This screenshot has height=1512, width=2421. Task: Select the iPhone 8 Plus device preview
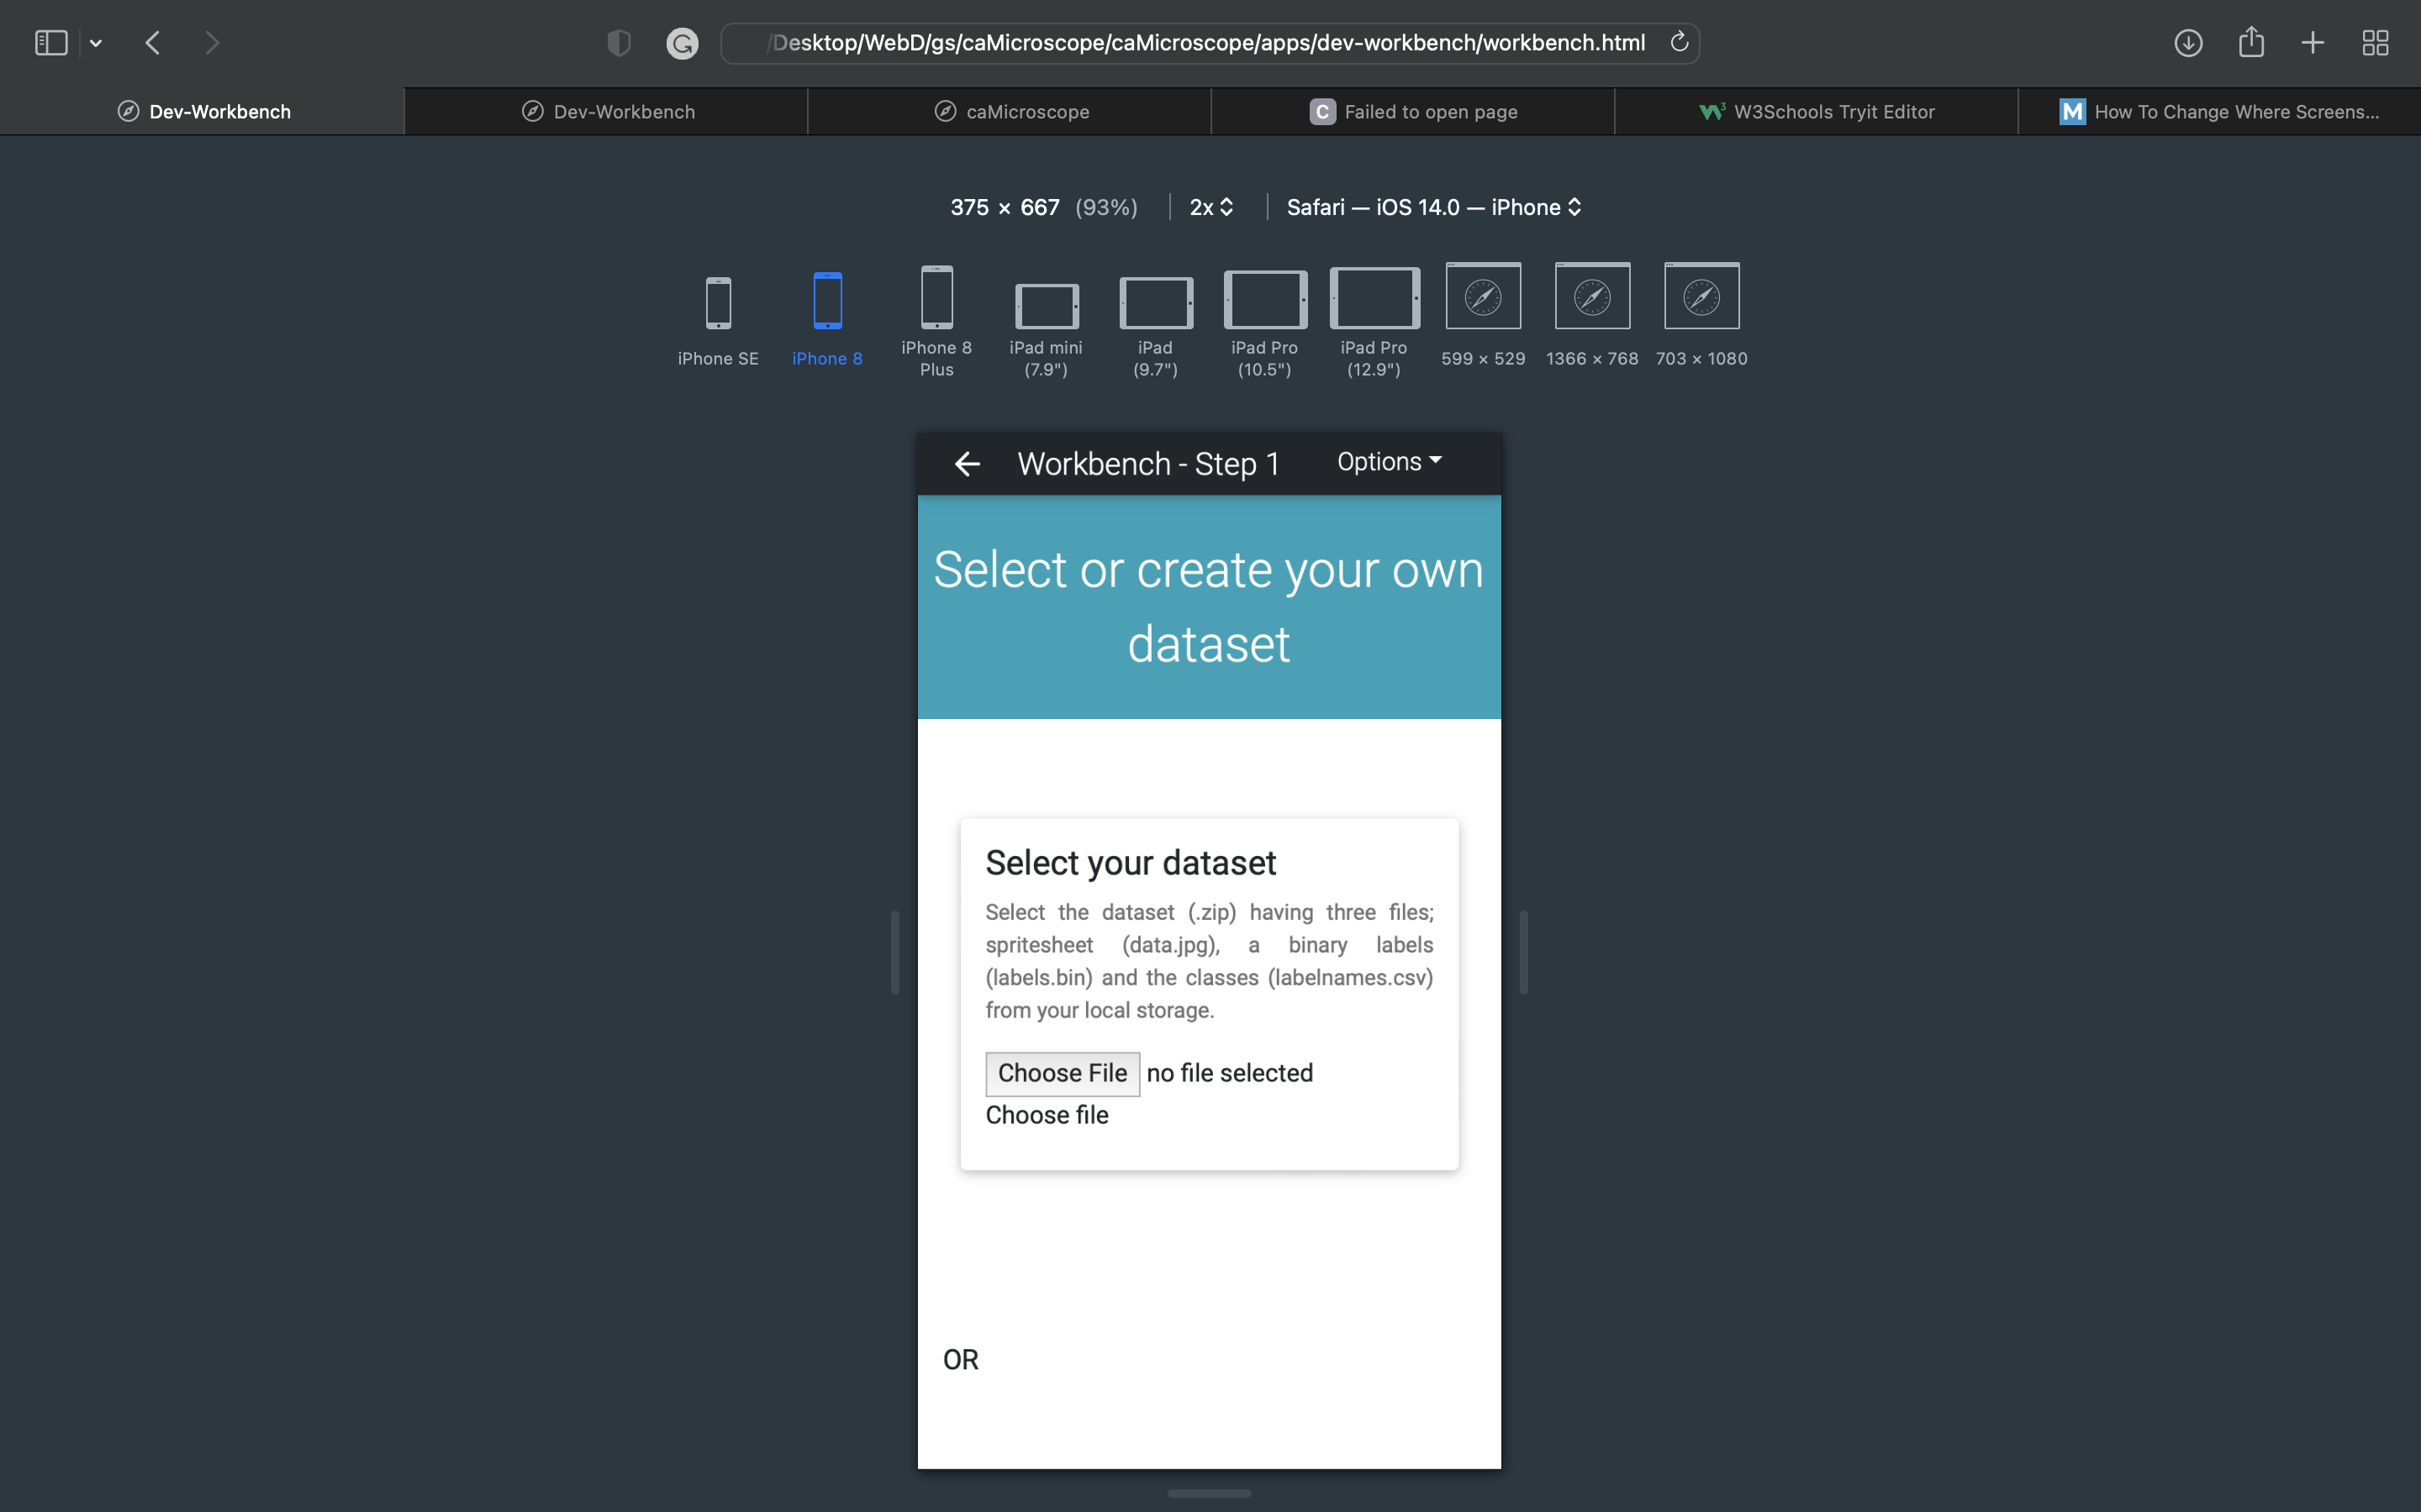coord(936,300)
